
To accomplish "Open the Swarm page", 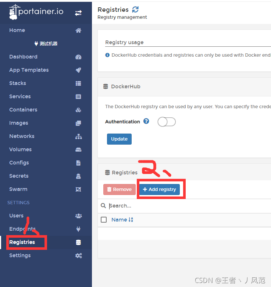I will (x=18, y=189).
